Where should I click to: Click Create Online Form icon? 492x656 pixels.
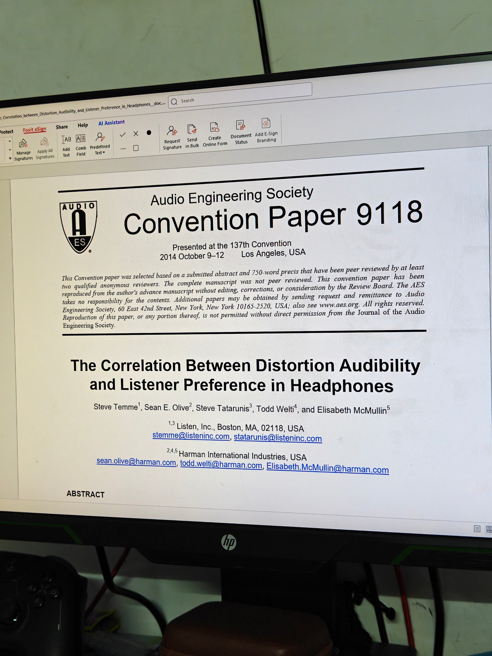[214, 128]
